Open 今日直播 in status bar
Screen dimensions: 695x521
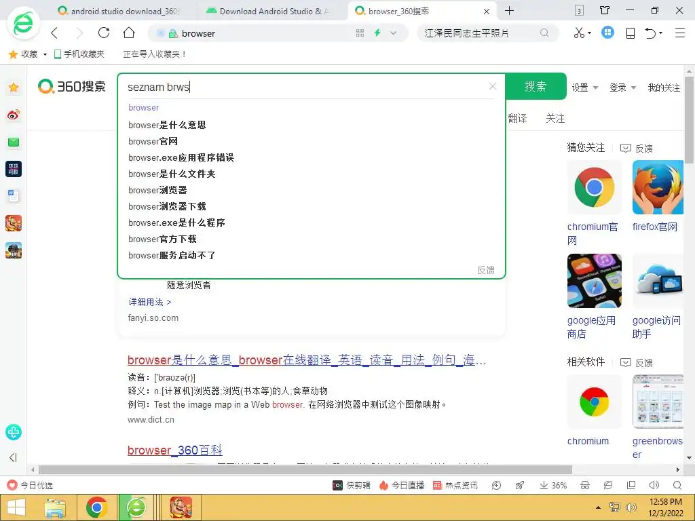pyautogui.click(x=401, y=486)
